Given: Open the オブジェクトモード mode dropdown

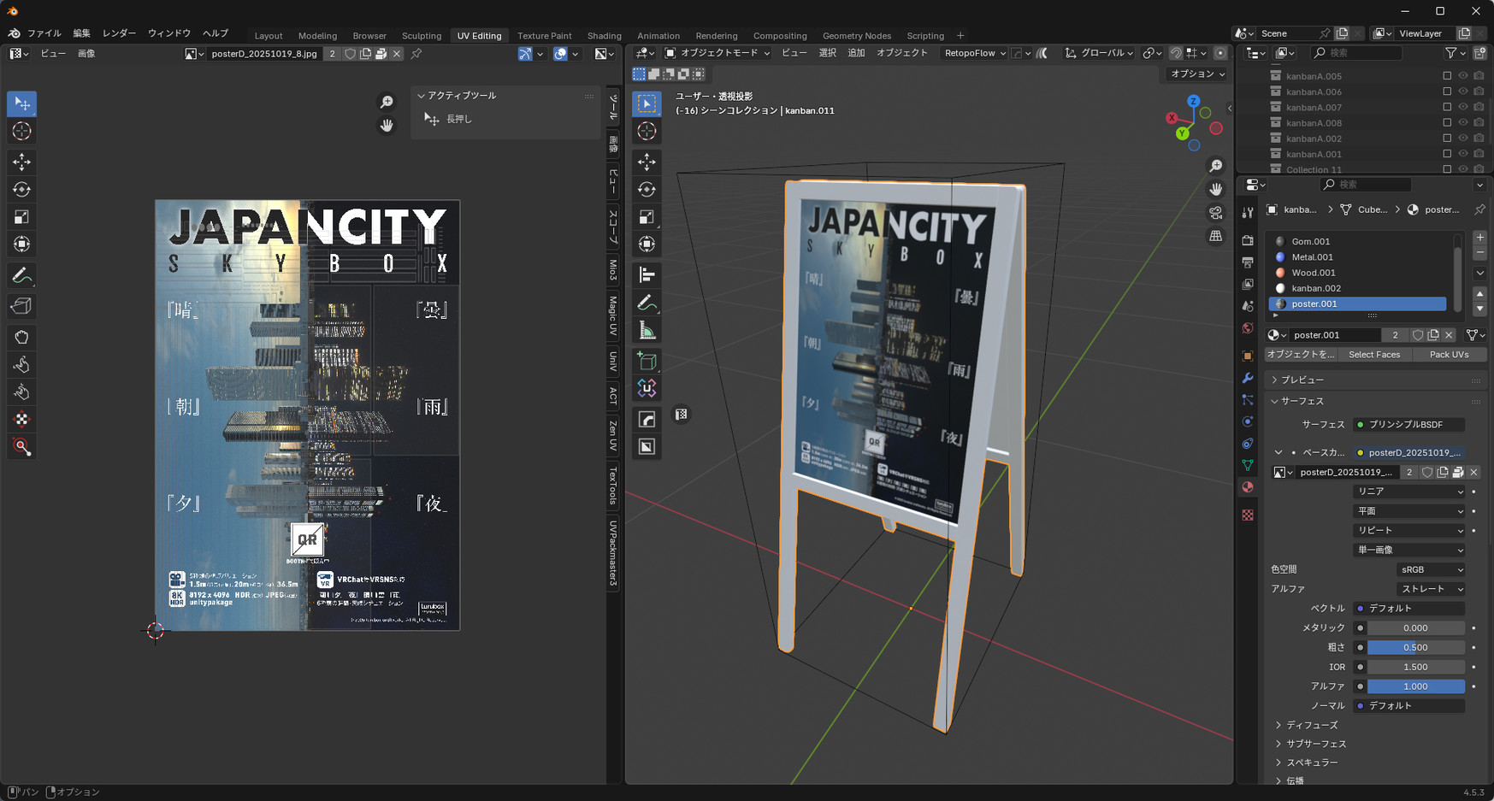Looking at the screenshot, I should (717, 53).
